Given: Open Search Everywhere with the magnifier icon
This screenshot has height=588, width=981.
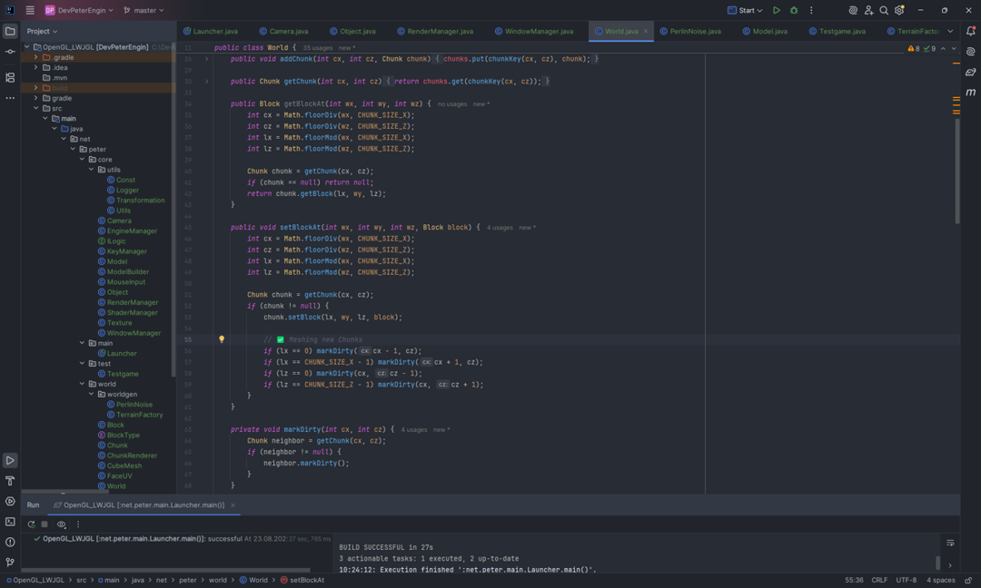Looking at the screenshot, I should pos(883,10).
